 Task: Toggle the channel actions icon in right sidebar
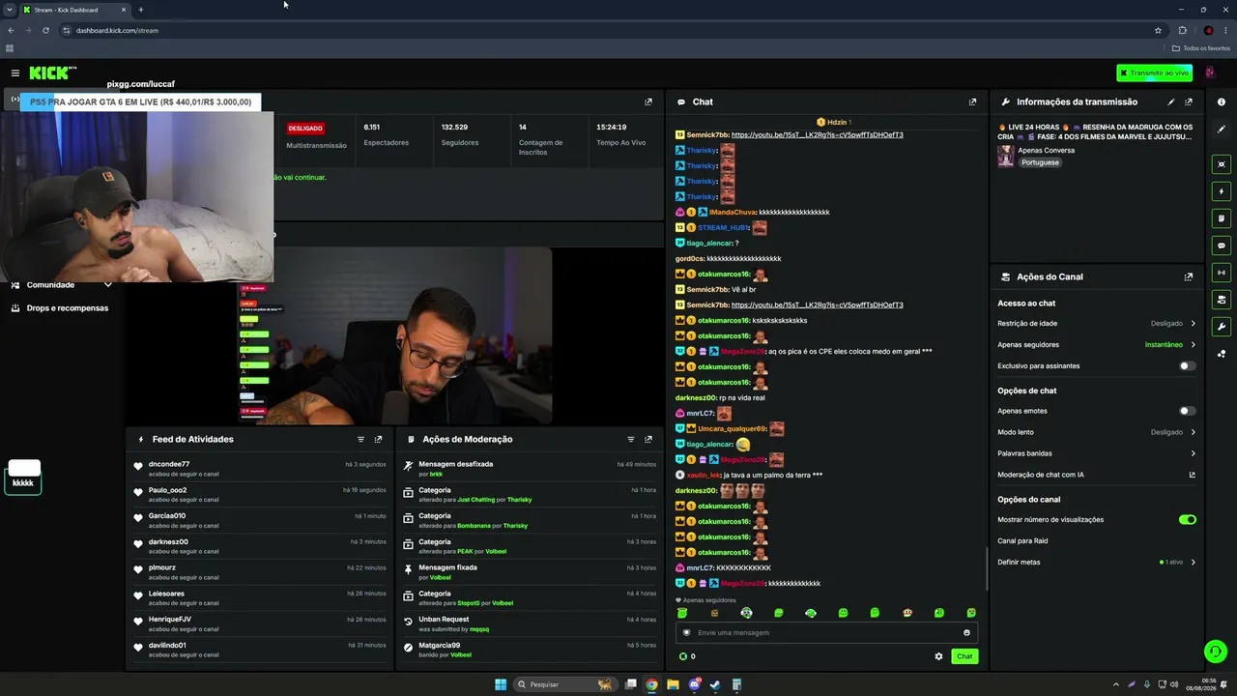pyautogui.click(x=1222, y=300)
